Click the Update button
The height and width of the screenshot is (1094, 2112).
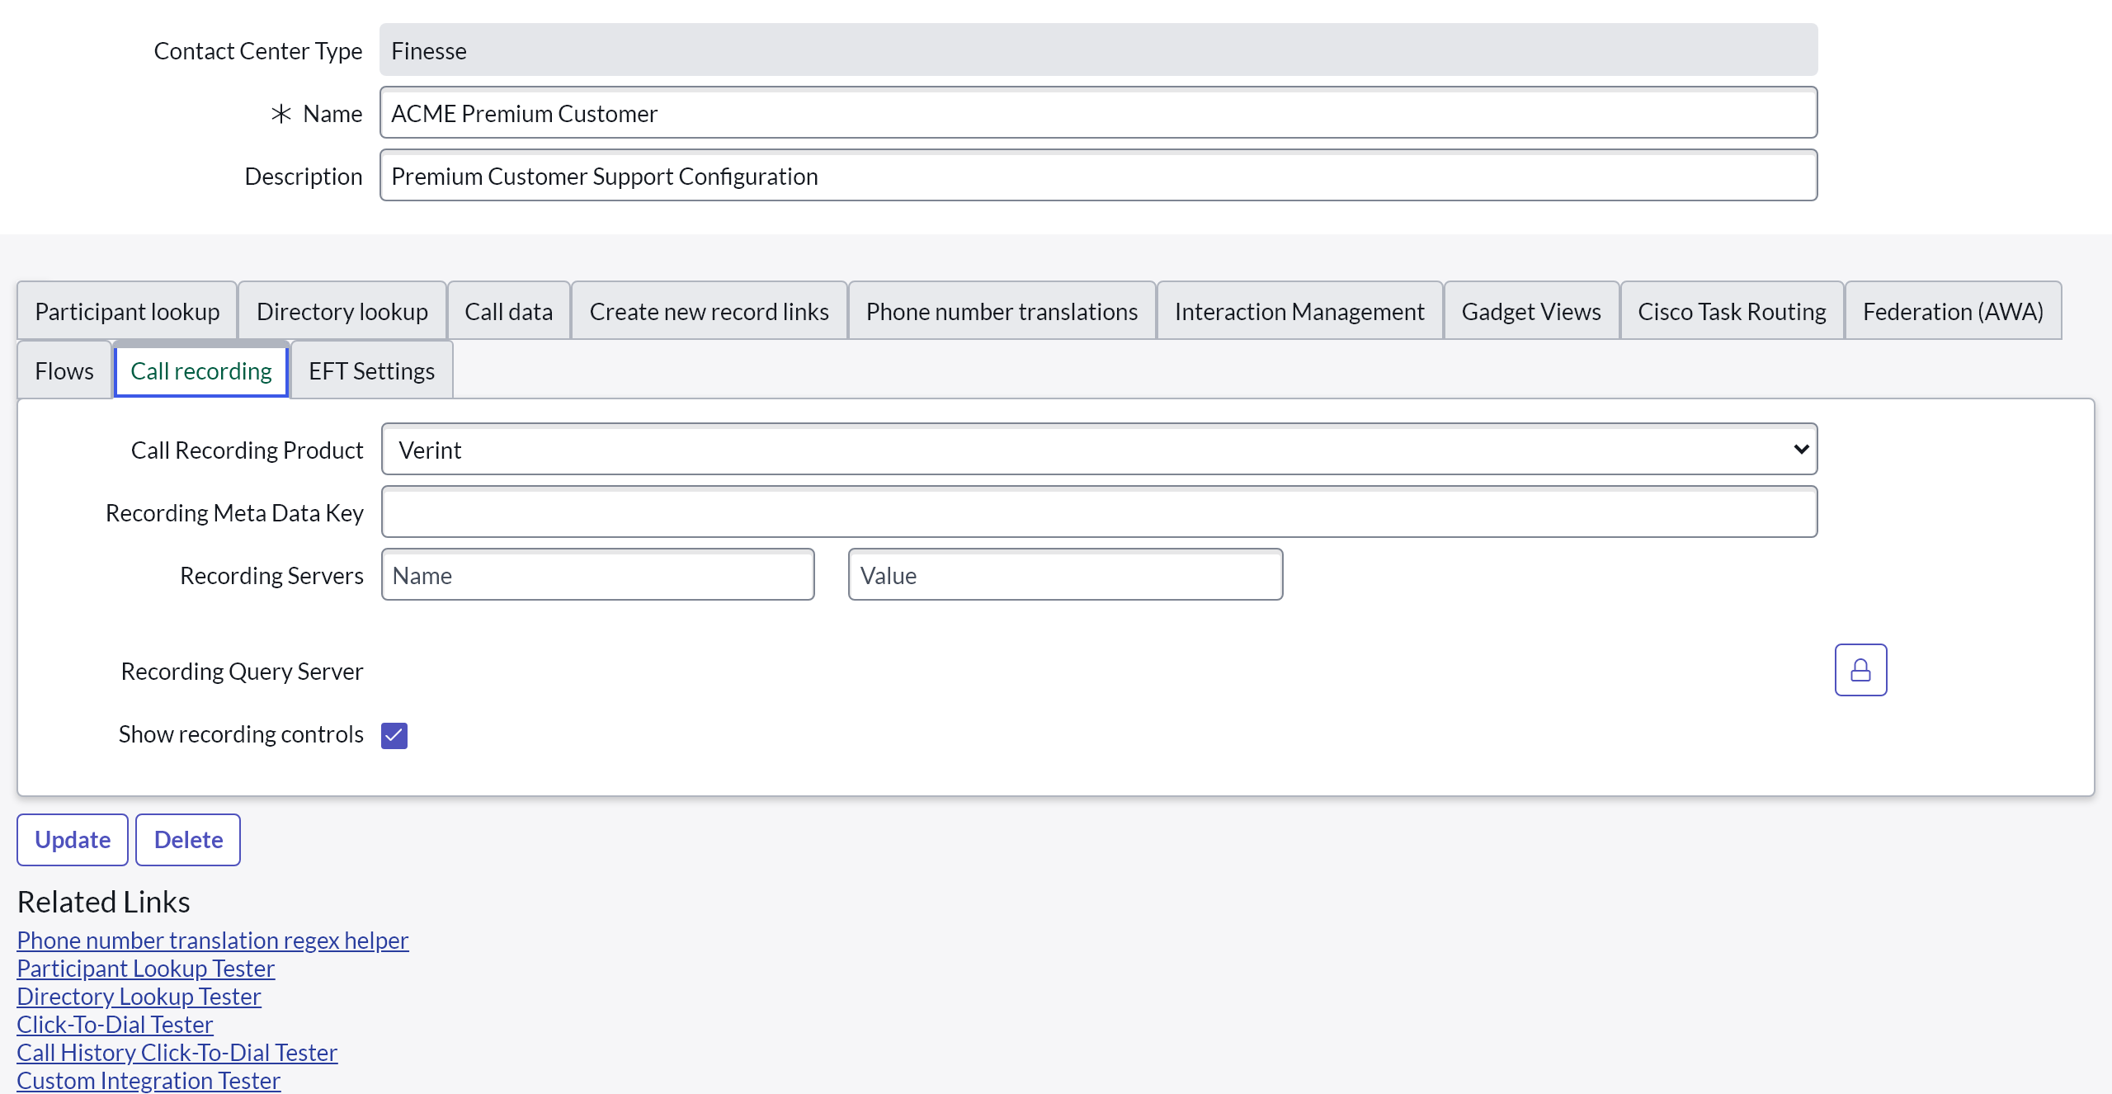coord(73,839)
